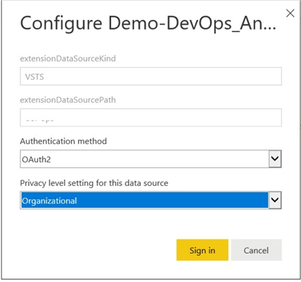The height and width of the screenshot is (282, 301).
Task: Click the extensionDataSourcePath label
Action: (x=68, y=100)
